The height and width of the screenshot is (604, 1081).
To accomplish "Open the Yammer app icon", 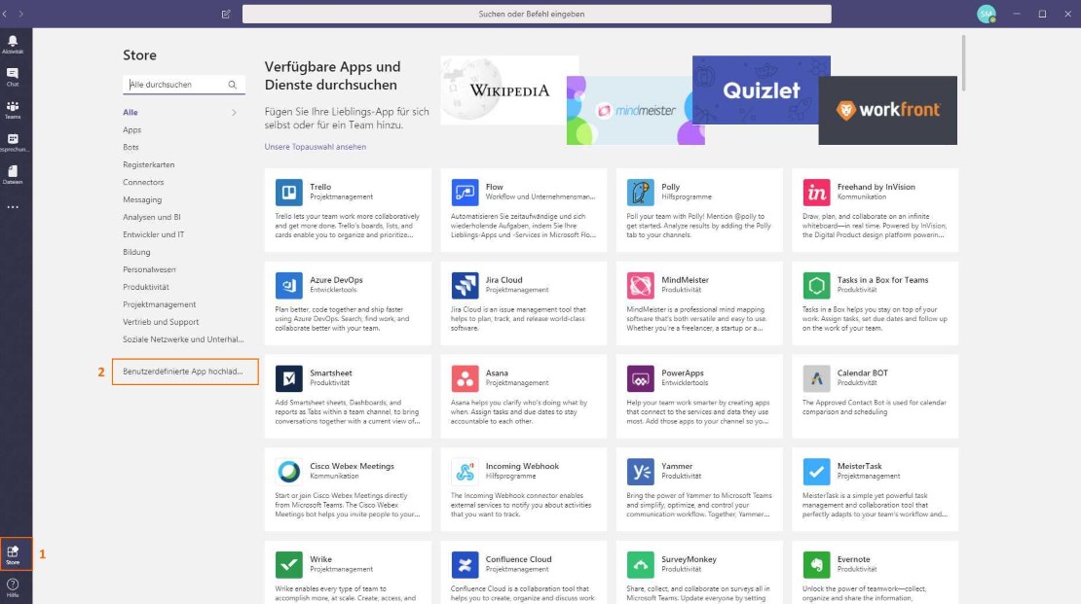I will point(641,471).
